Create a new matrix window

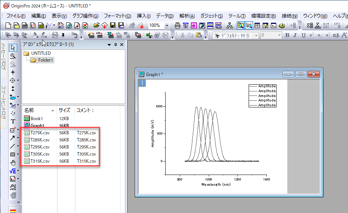[x=41, y=26]
